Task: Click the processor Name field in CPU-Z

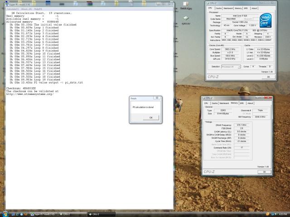Action: pos(240,16)
